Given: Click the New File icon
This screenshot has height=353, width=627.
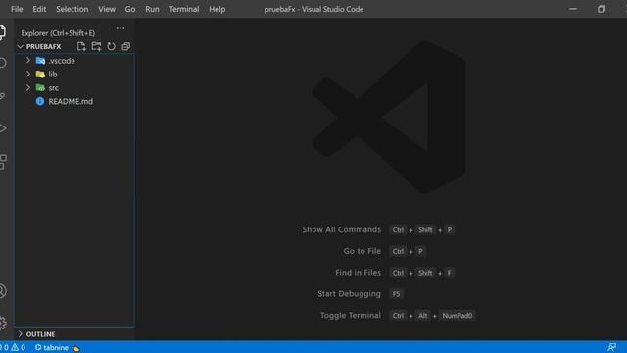Looking at the screenshot, I should click(81, 46).
